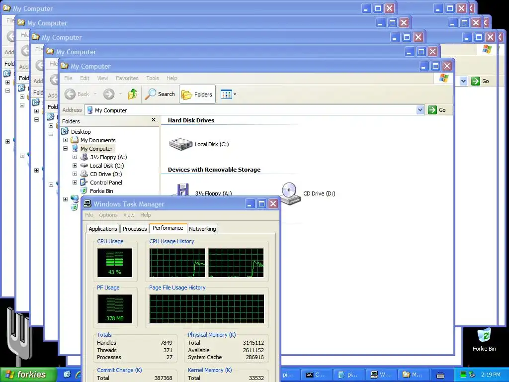The height and width of the screenshot is (382, 509).
Task: Open Search in the front My Computer toolbar
Action: coord(160,94)
